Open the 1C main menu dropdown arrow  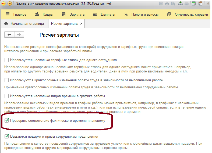tap(10, 4)
